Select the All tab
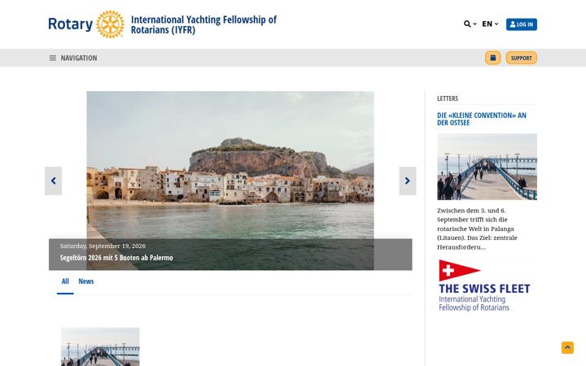This screenshot has width=586, height=366. click(x=65, y=281)
